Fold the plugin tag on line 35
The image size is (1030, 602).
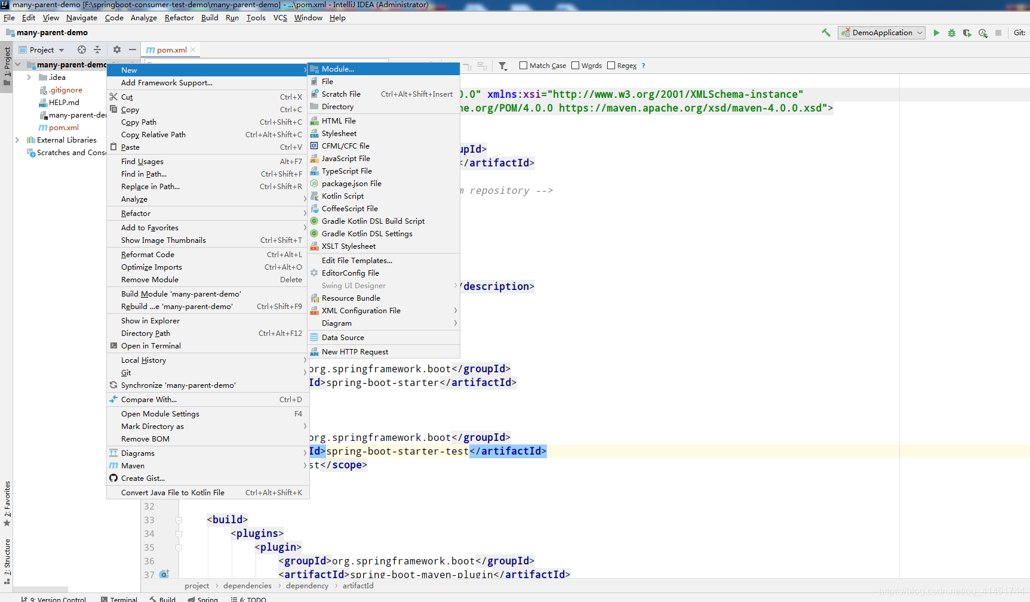(179, 548)
